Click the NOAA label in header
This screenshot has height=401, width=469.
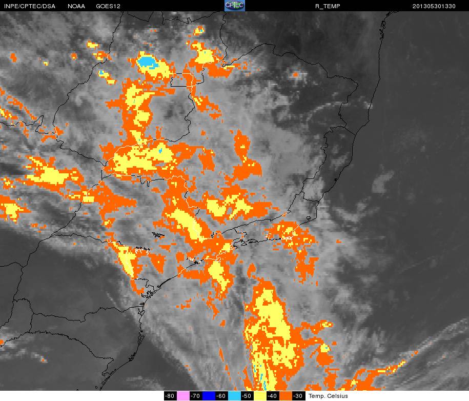tap(76, 6)
